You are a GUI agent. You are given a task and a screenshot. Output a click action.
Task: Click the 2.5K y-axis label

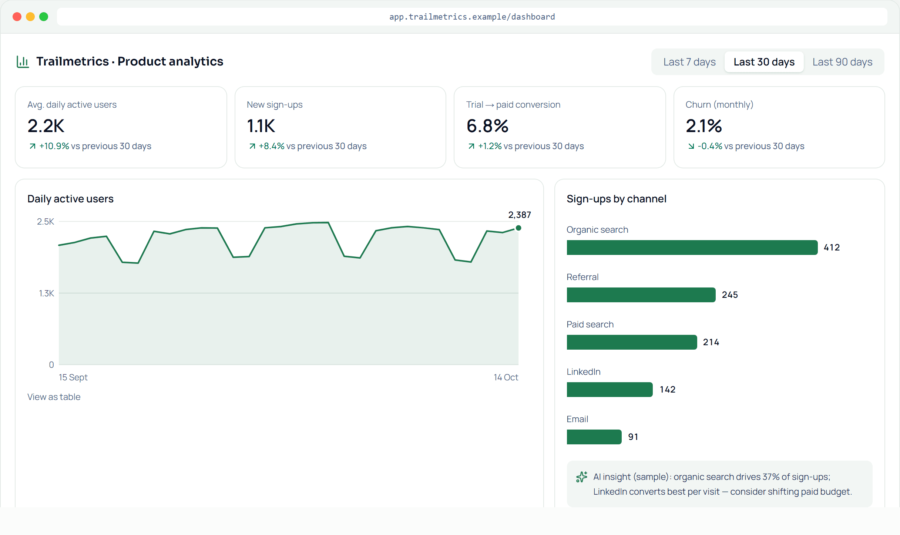click(46, 222)
